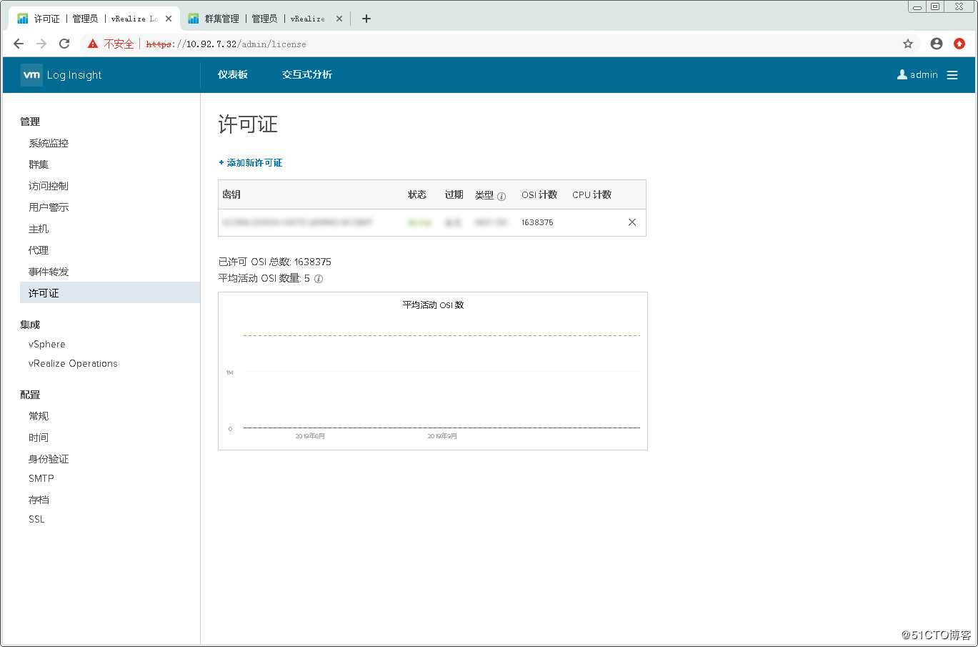Image resolution: width=978 pixels, height=647 pixels.
Task: Click the 2019年8月 chart axis label
Action: (310, 436)
